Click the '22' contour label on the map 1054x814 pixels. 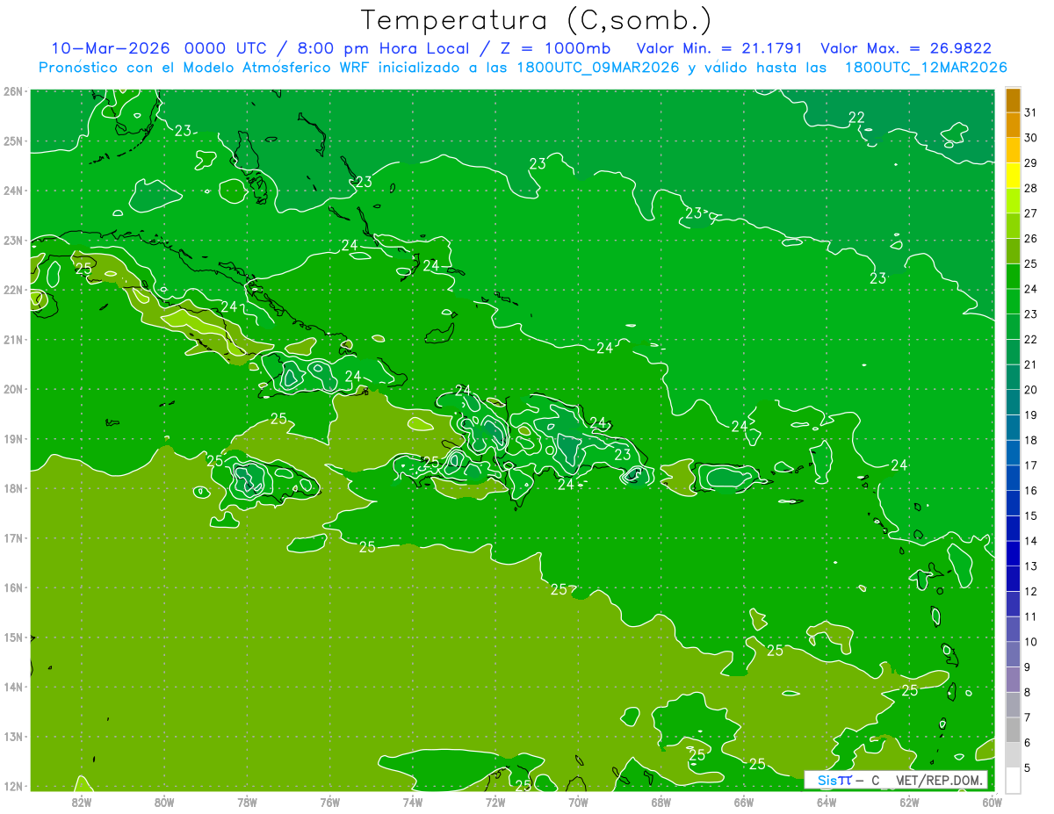(x=856, y=118)
